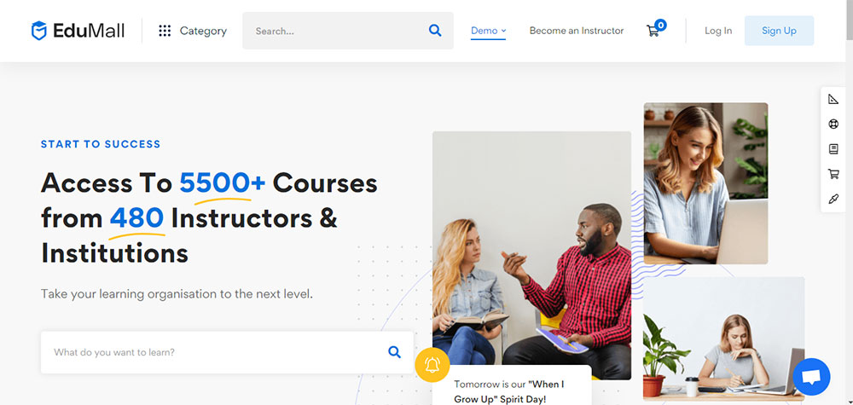Click the header search magnifier icon
The width and height of the screenshot is (853, 405).
(x=435, y=31)
